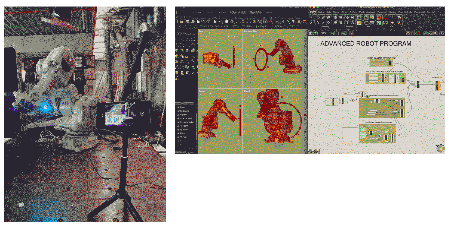The height and width of the screenshot is (228, 454).
Task: Select the Perspective viewport tab
Action: tap(221, 27)
